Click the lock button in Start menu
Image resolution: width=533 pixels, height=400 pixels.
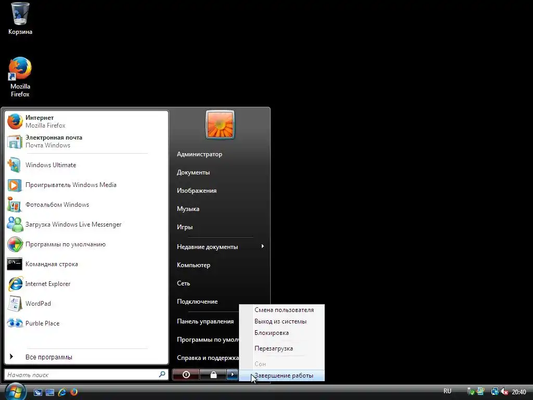point(213,374)
